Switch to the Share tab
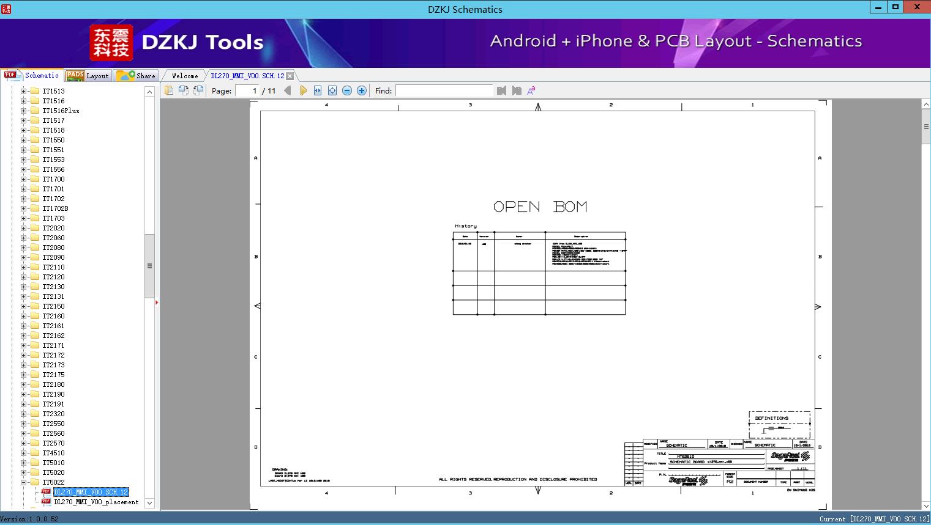931x525 pixels. coord(136,76)
